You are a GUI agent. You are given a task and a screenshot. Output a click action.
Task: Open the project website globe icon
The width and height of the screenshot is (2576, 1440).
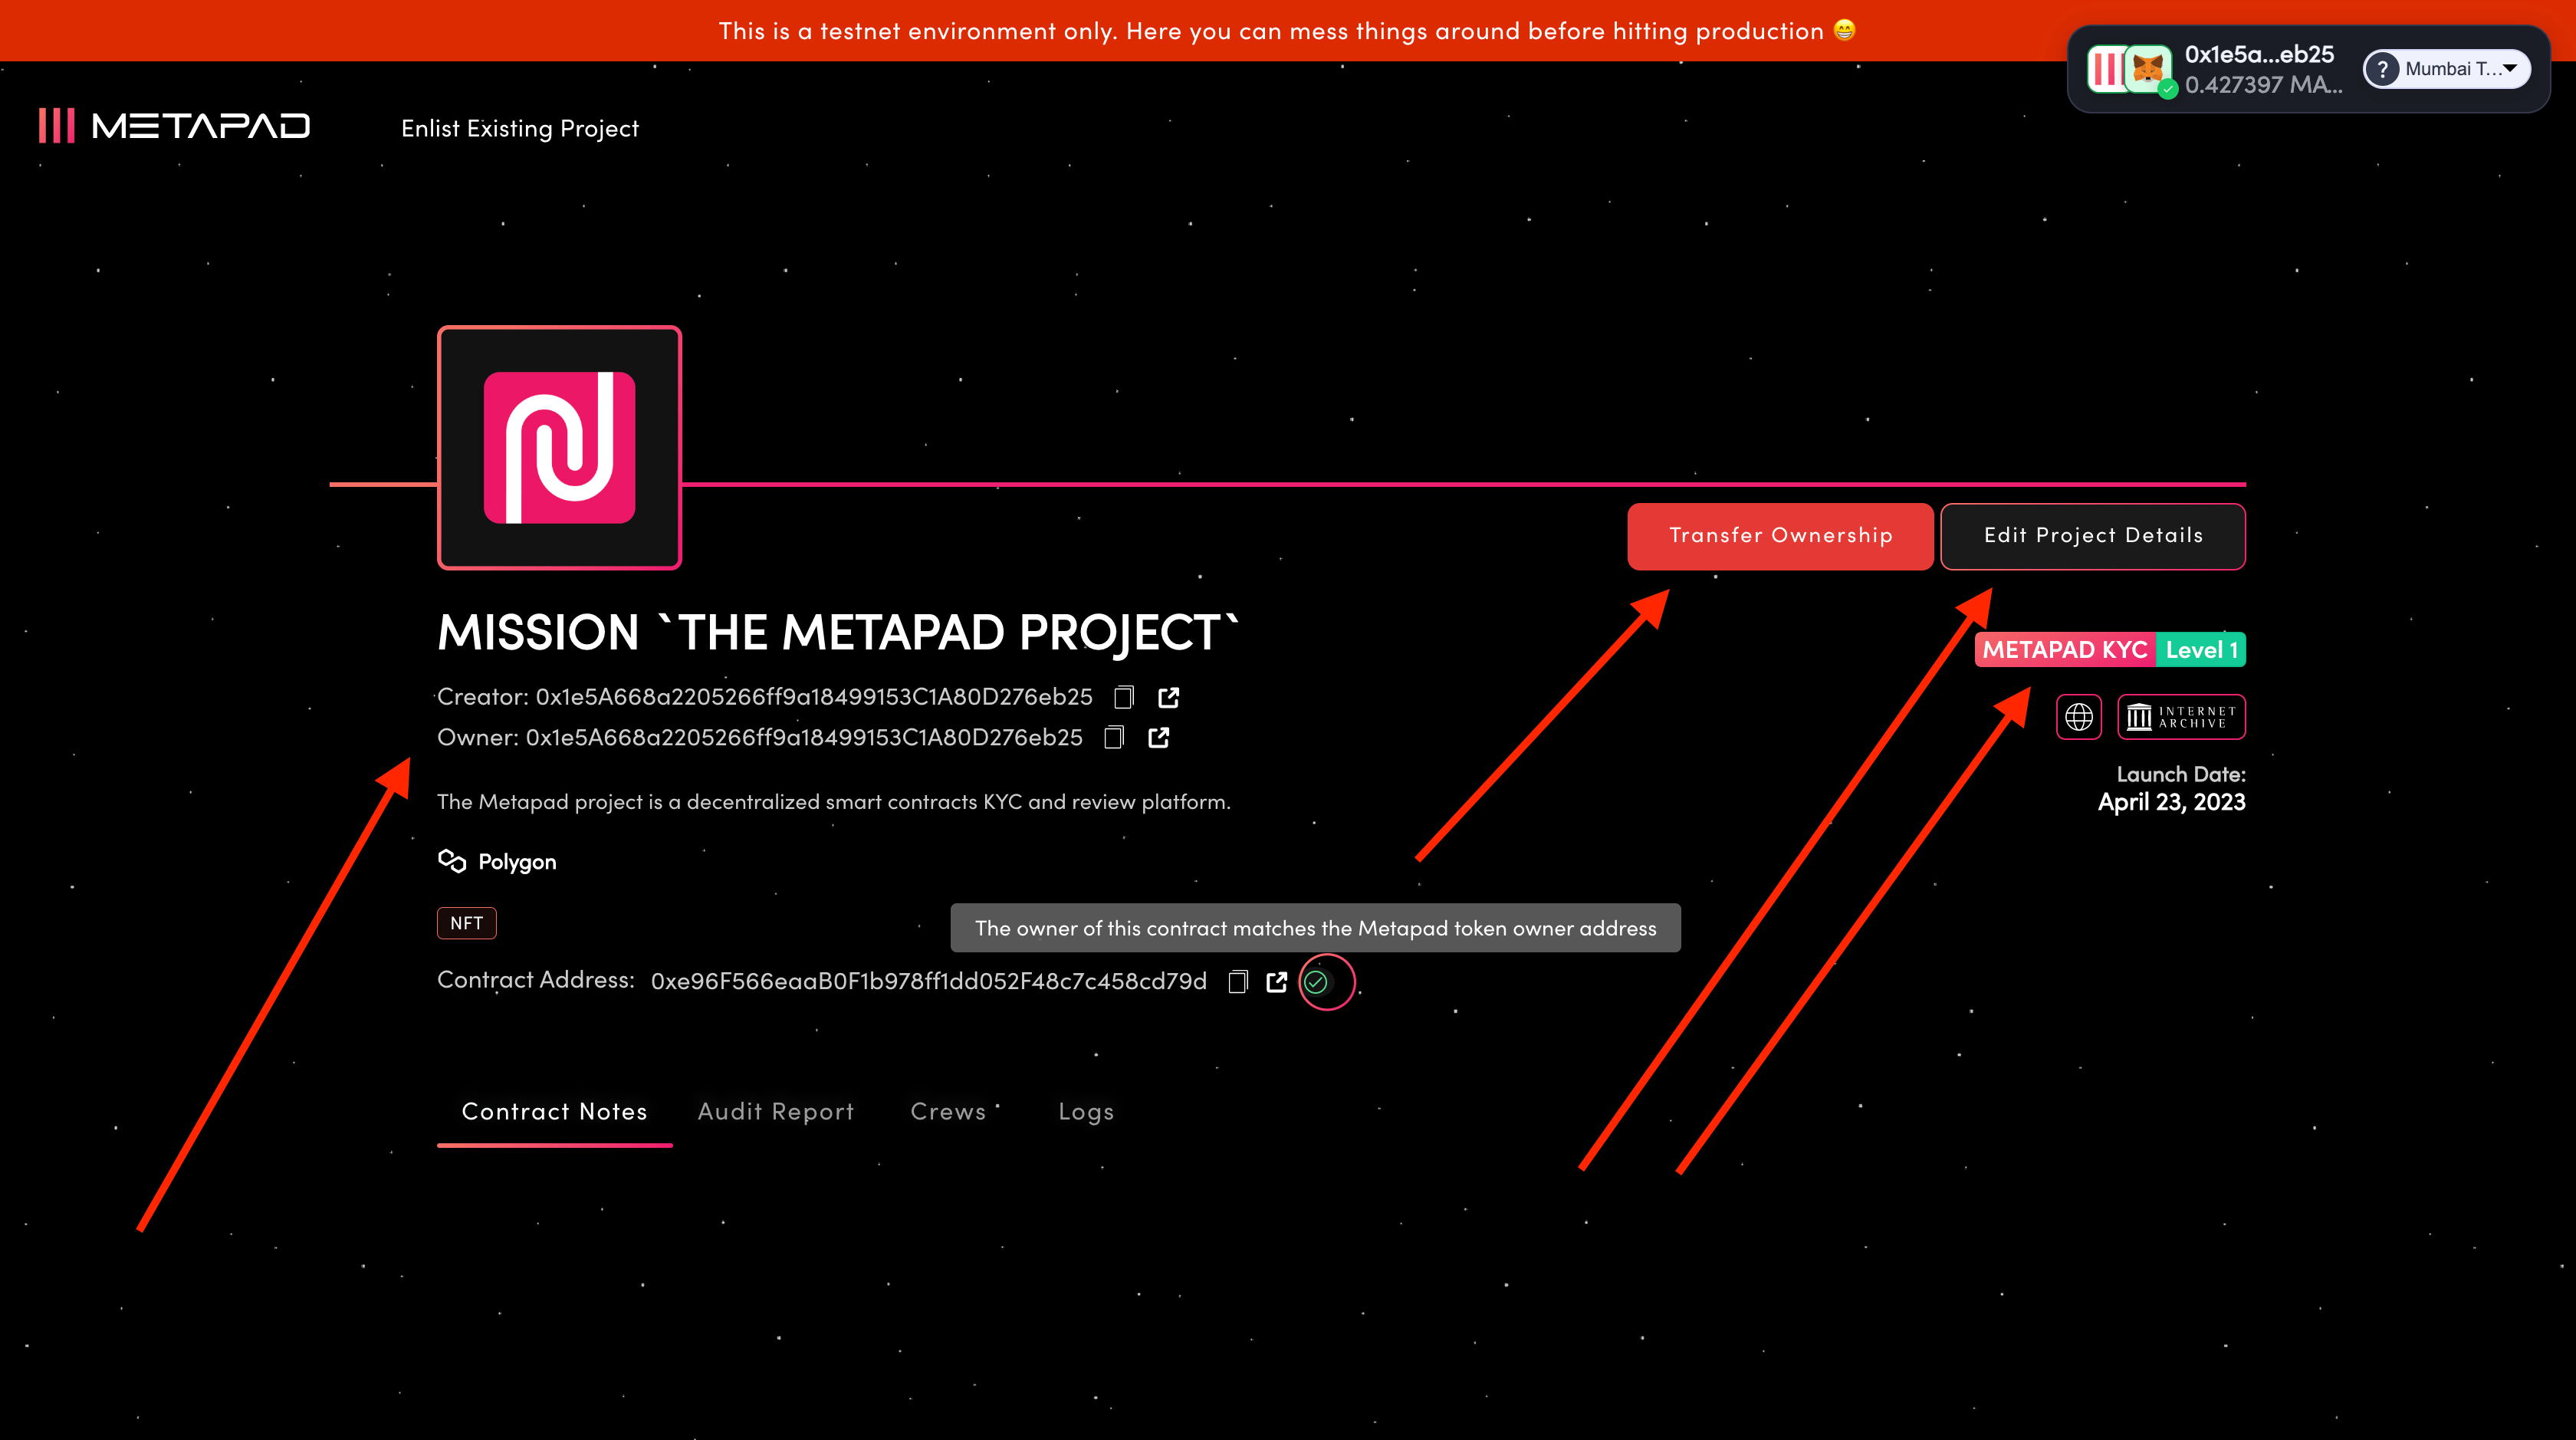coord(2078,717)
